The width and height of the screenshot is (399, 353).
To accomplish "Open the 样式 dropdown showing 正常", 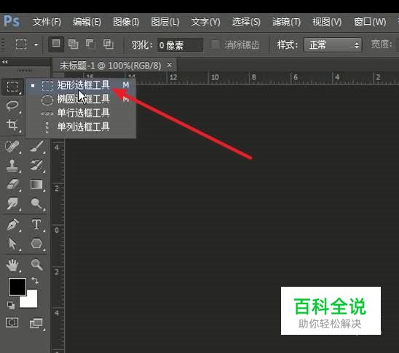I will point(332,45).
